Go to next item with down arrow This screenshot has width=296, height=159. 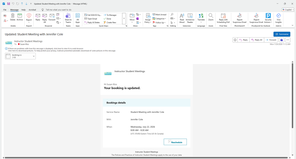click(26, 3)
